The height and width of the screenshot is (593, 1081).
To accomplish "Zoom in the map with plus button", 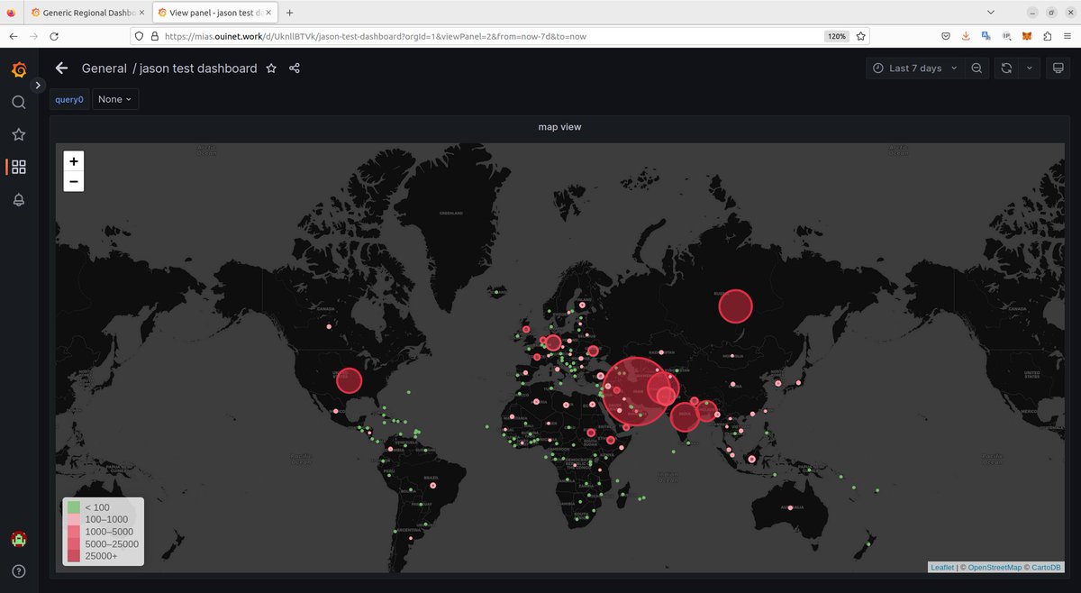I will 74,161.
